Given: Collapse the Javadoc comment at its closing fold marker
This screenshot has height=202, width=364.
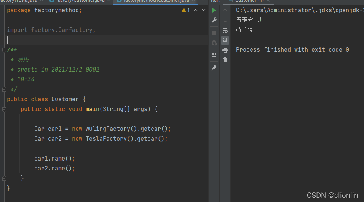Looking at the screenshot, I should 4,89.
